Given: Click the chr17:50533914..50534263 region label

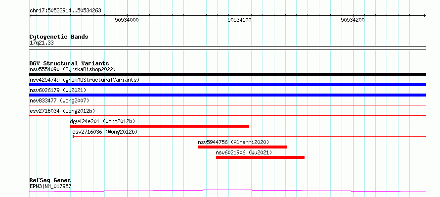Looking at the screenshot, I should pos(65,11).
